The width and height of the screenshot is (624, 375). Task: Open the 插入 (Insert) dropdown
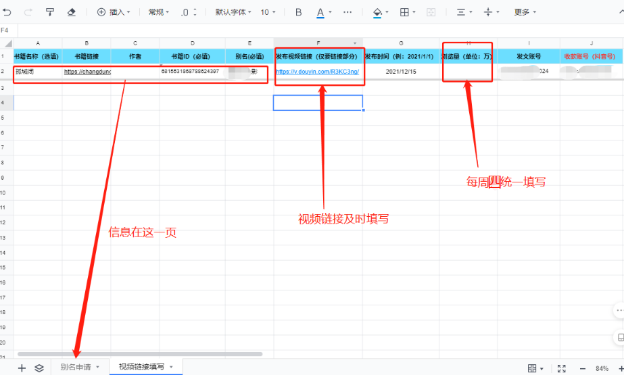(114, 12)
